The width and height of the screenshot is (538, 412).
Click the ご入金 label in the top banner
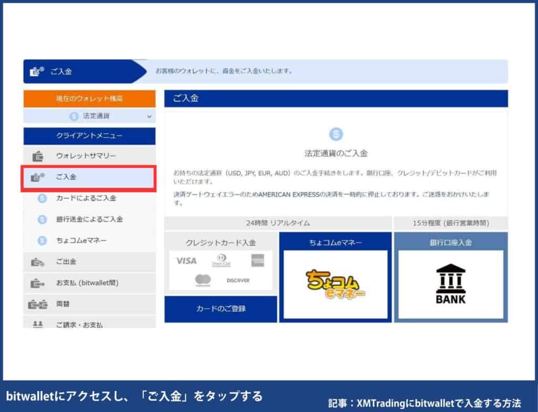click(x=61, y=71)
